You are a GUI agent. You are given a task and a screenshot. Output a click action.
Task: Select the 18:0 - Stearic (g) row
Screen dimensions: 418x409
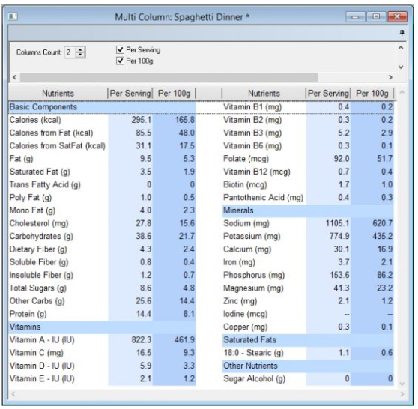tap(308, 353)
